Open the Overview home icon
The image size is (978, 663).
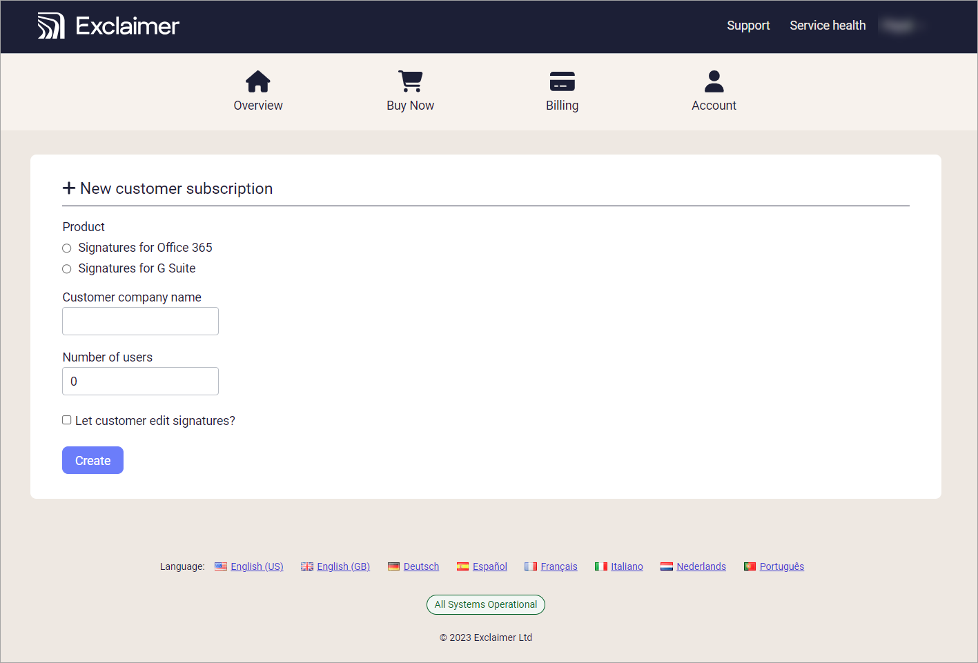258,81
